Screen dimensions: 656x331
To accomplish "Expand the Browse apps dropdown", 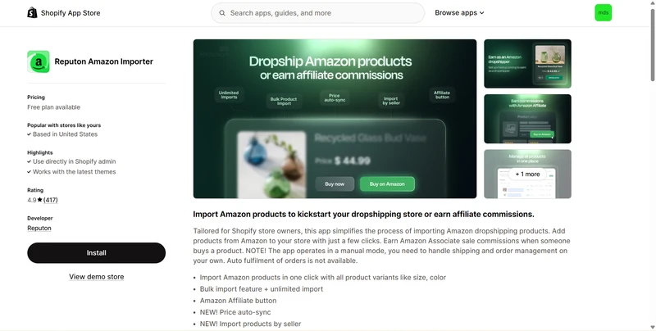I will click(459, 12).
